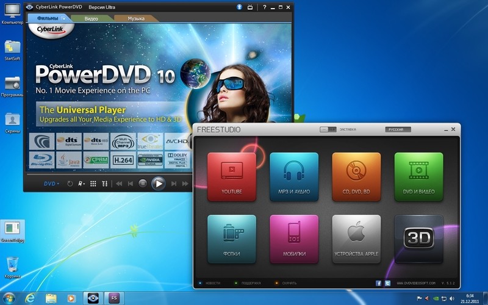Click the TV mode icon in PowerDVD

[x=250, y=7]
